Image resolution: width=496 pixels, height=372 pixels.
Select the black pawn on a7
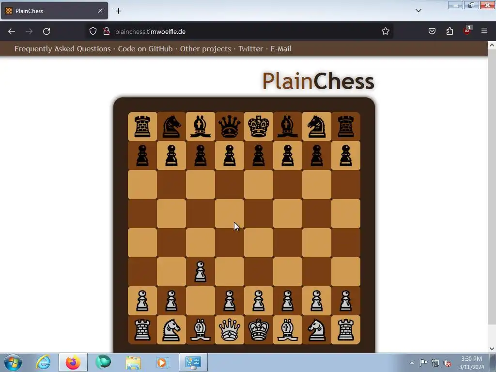click(x=142, y=155)
